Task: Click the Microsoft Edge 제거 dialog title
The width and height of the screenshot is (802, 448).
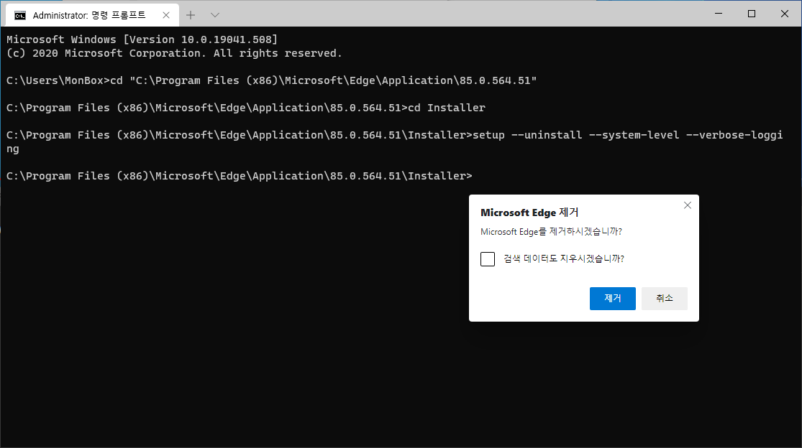Action: click(x=529, y=213)
